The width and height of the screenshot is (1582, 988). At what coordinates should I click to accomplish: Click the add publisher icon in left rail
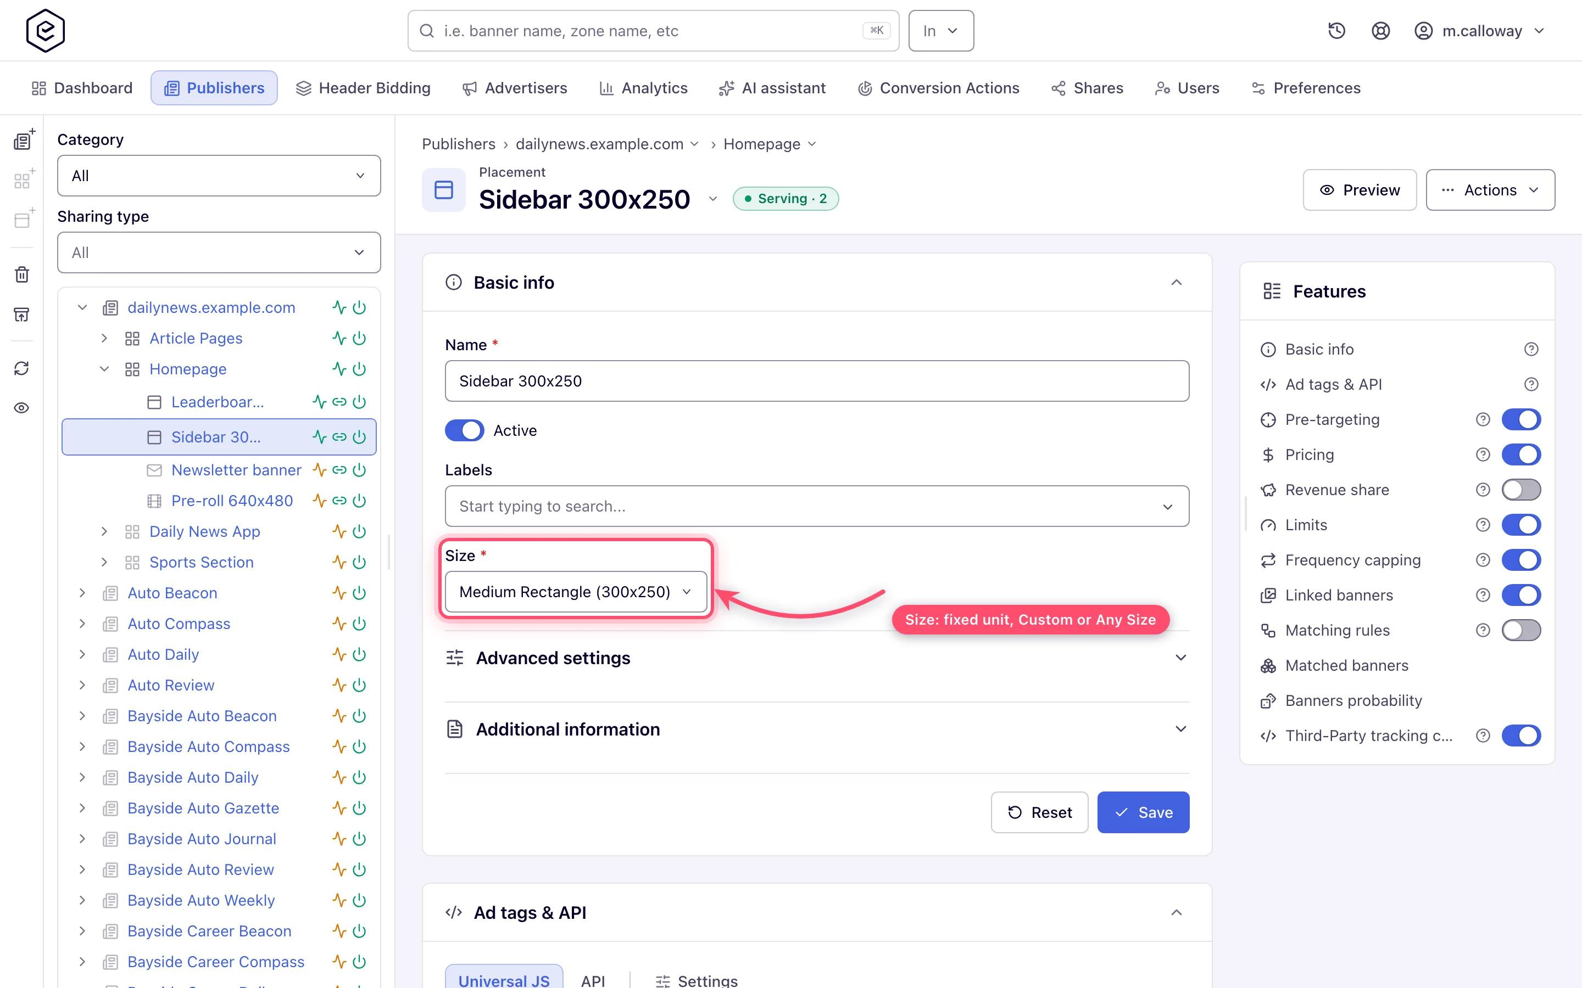coord(24,140)
